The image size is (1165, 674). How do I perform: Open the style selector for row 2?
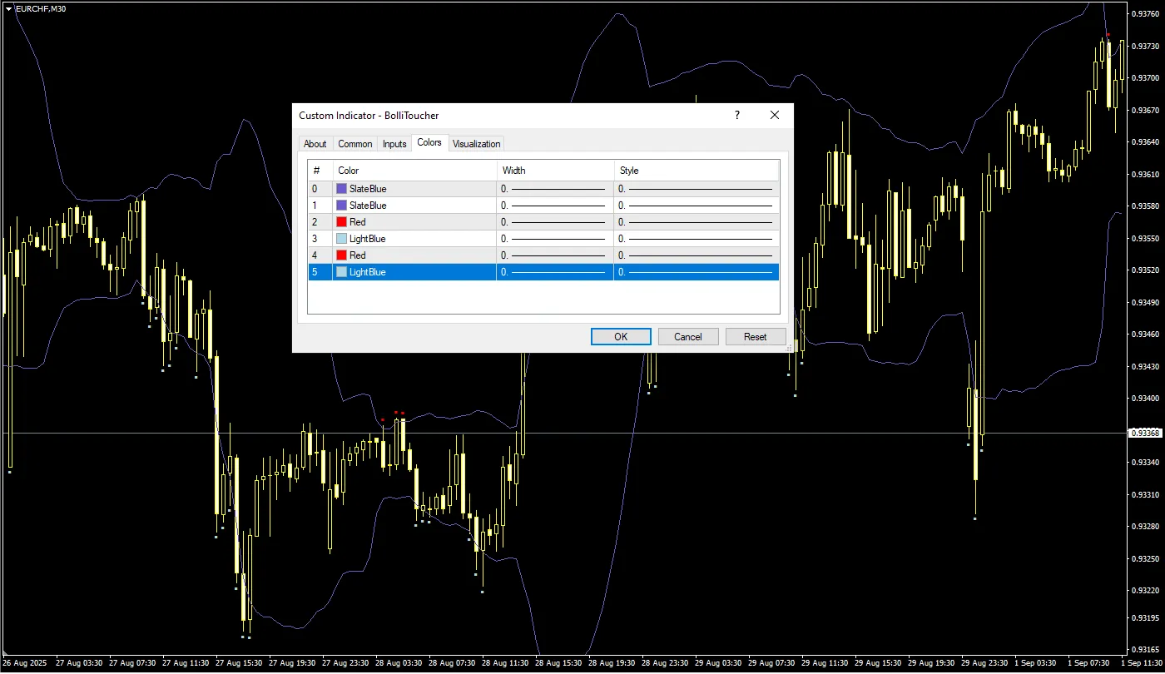697,222
